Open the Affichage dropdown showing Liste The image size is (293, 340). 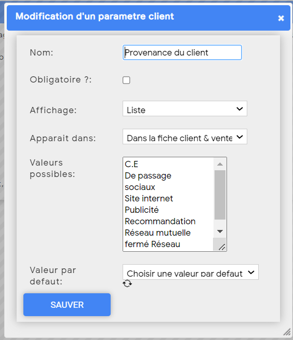pyautogui.click(x=185, y=108)
